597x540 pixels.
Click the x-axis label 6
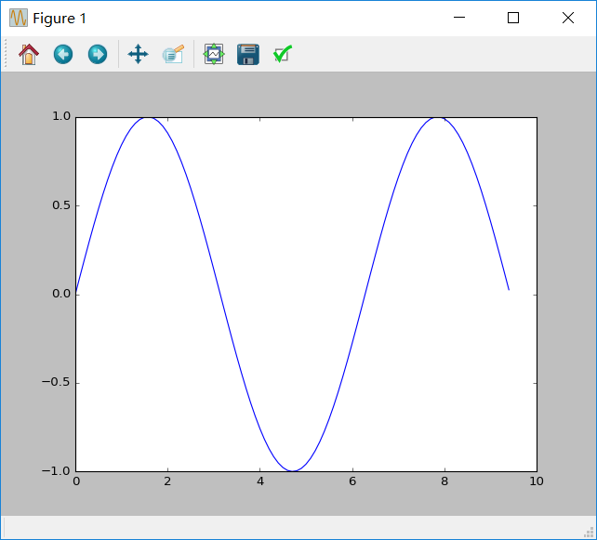click(352, 481)
